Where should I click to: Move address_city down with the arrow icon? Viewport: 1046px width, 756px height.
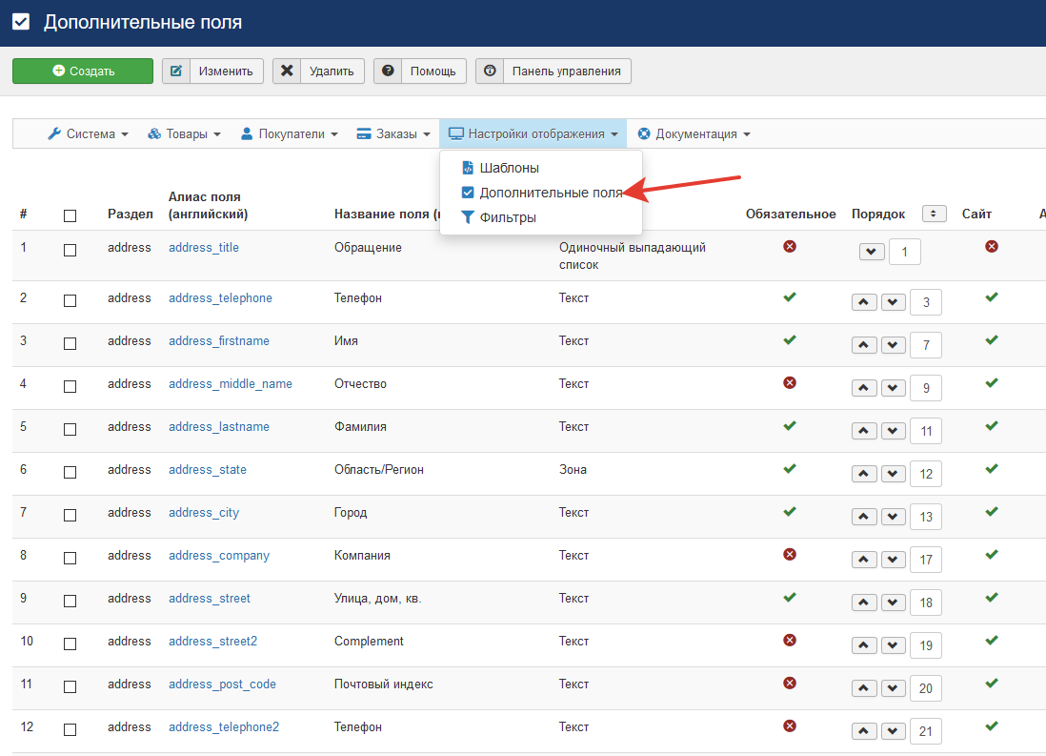893,517
